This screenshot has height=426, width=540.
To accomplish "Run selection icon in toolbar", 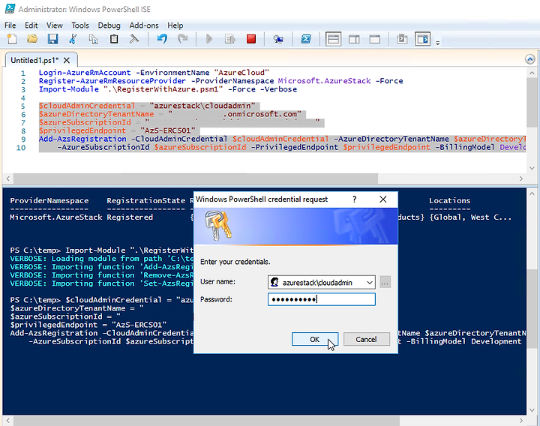I will [229, 39].
